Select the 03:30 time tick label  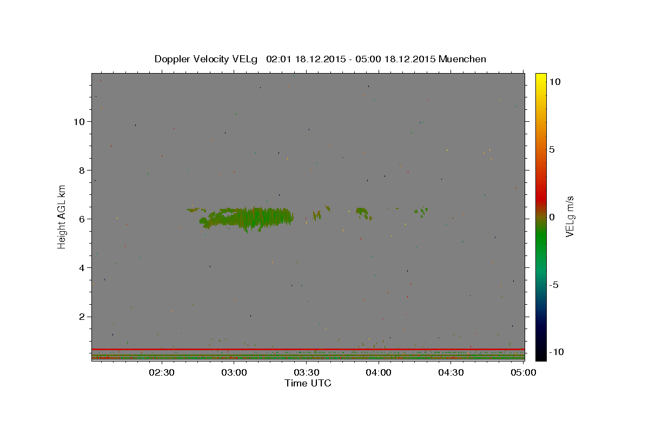(306, 372)
